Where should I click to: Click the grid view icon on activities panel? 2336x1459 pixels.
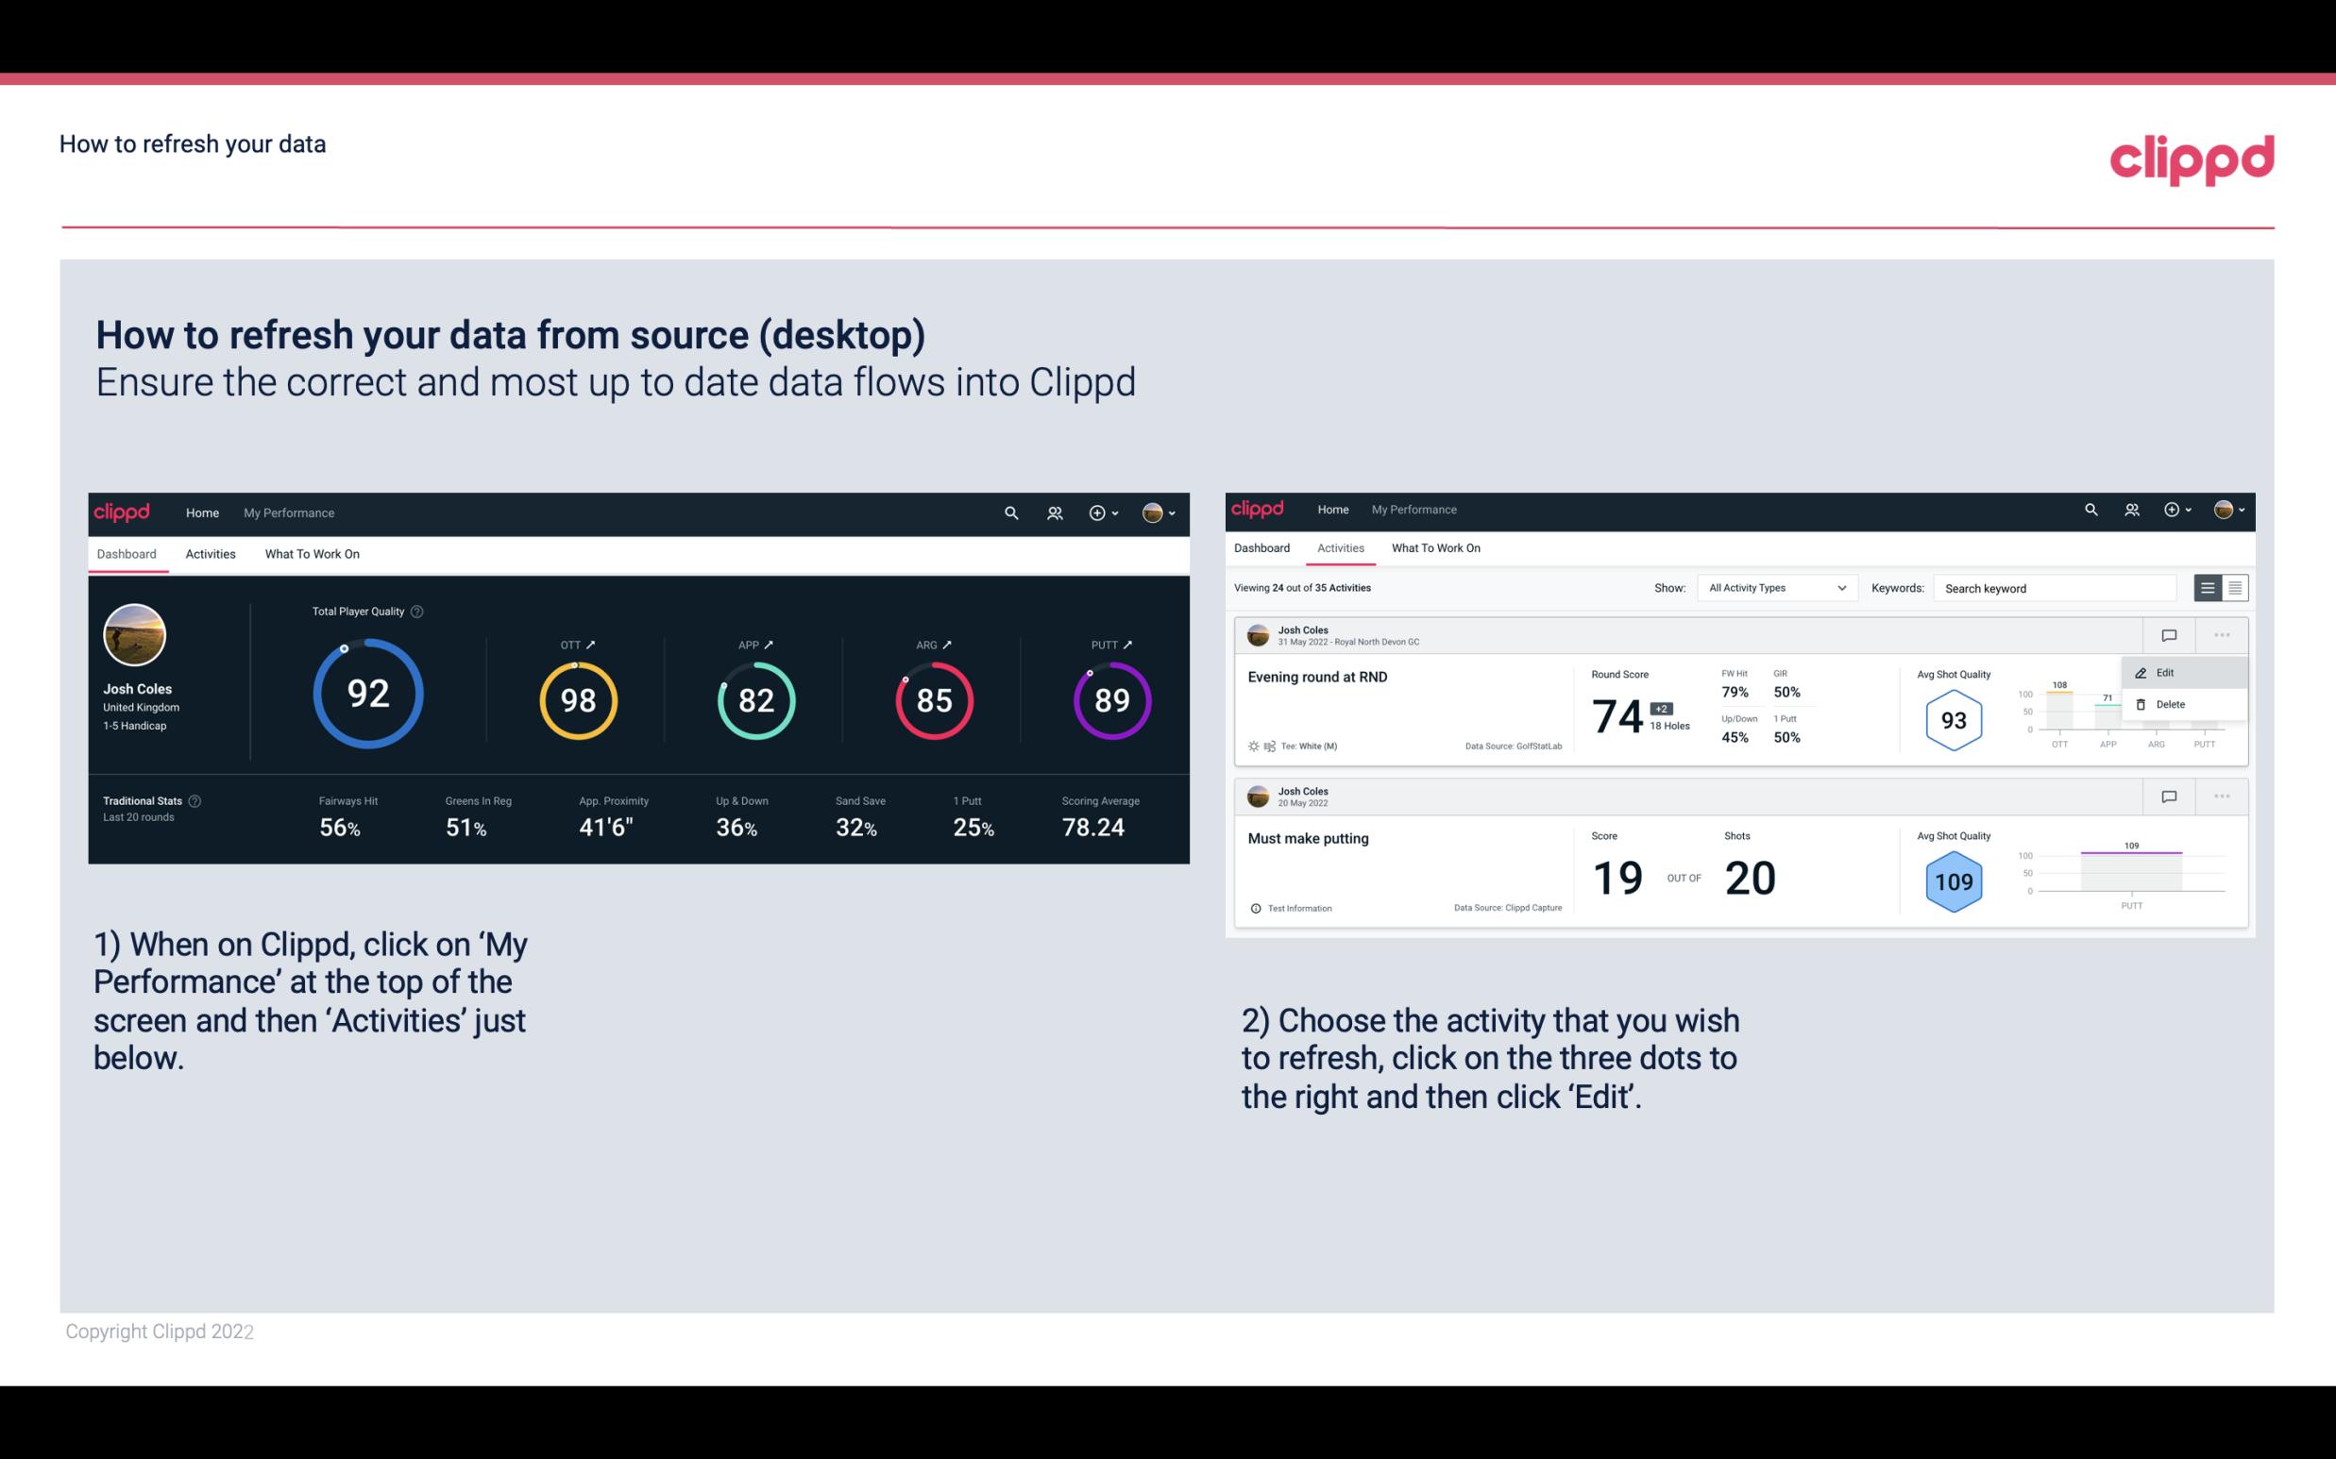tap(2233, 587)
